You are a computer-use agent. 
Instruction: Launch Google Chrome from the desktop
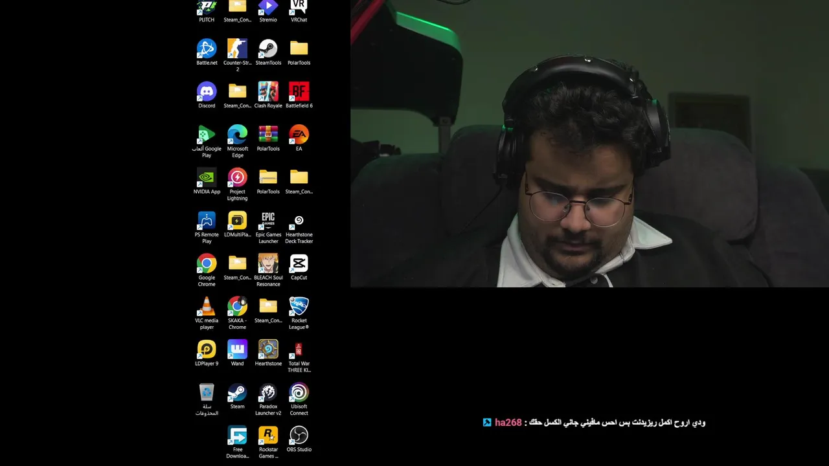[x=207, y=270]
